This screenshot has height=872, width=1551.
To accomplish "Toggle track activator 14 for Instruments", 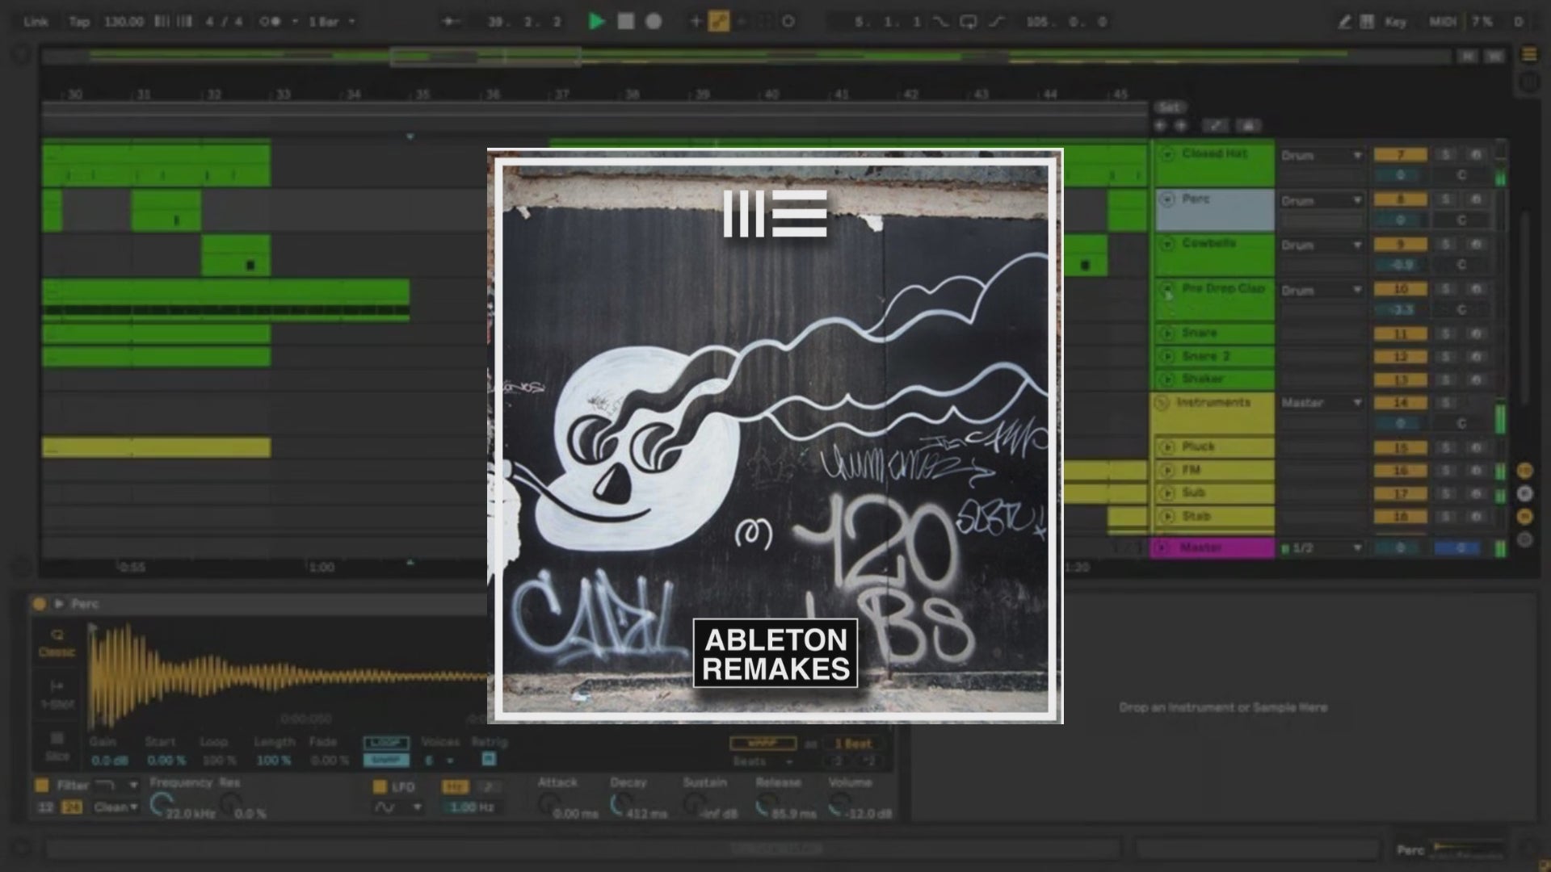I will (1401, 402).
